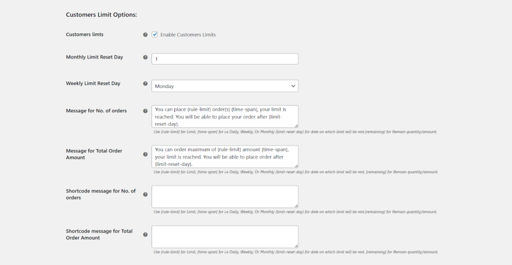Click help icon for Shortcode message for No. of orders
This screenshot has width=512, height=265.
[145, 195]
